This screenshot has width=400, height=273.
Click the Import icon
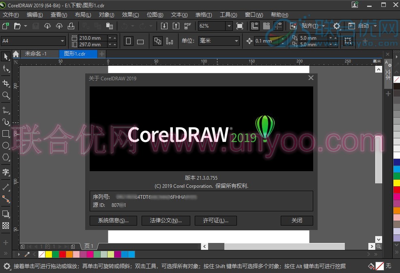click(x=164, y=26)
